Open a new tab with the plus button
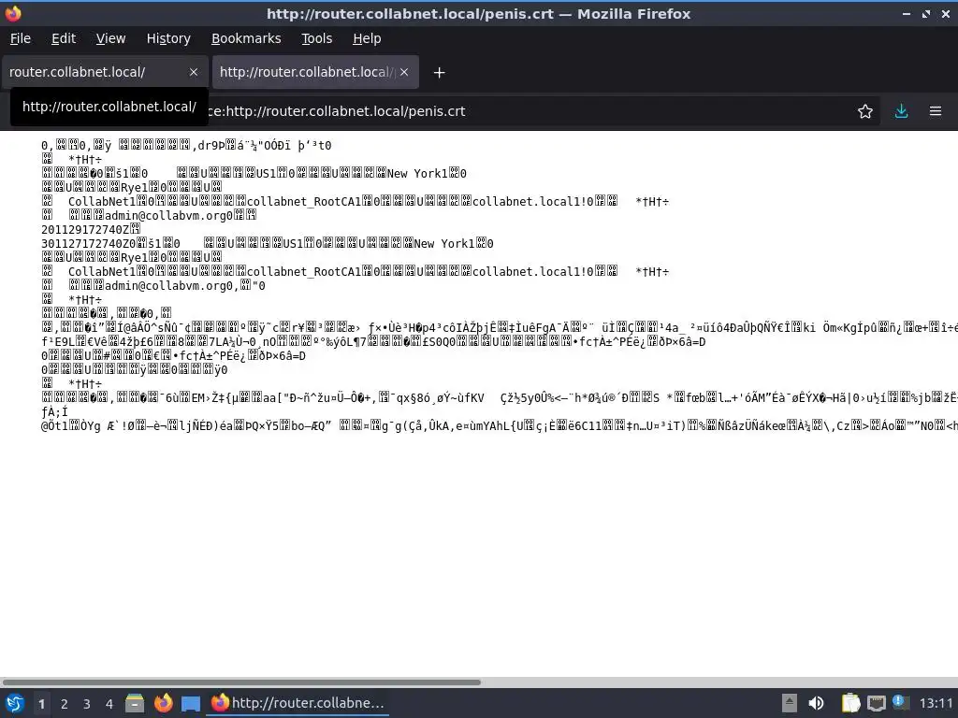This screenshot has width=958, height=718. [439, 73]
